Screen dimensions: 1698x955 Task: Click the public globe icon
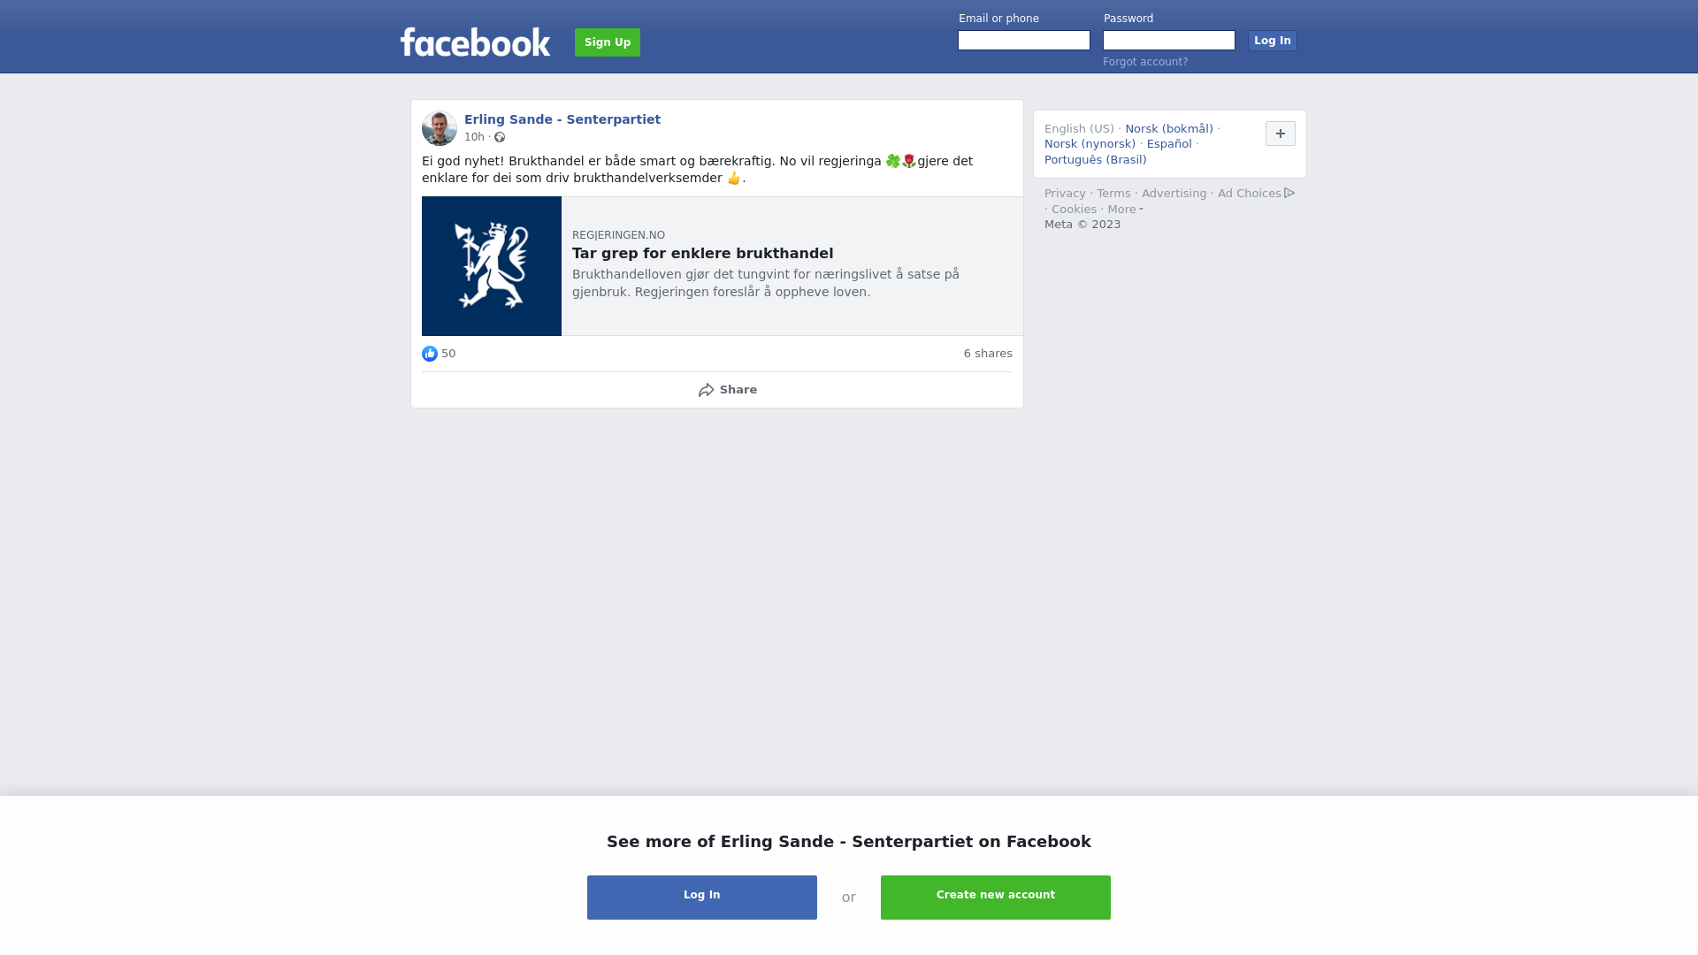tap(500, 137)
